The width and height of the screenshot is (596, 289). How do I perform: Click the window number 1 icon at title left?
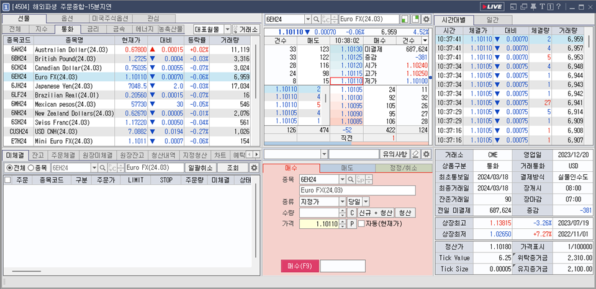[x=6, y=6]
